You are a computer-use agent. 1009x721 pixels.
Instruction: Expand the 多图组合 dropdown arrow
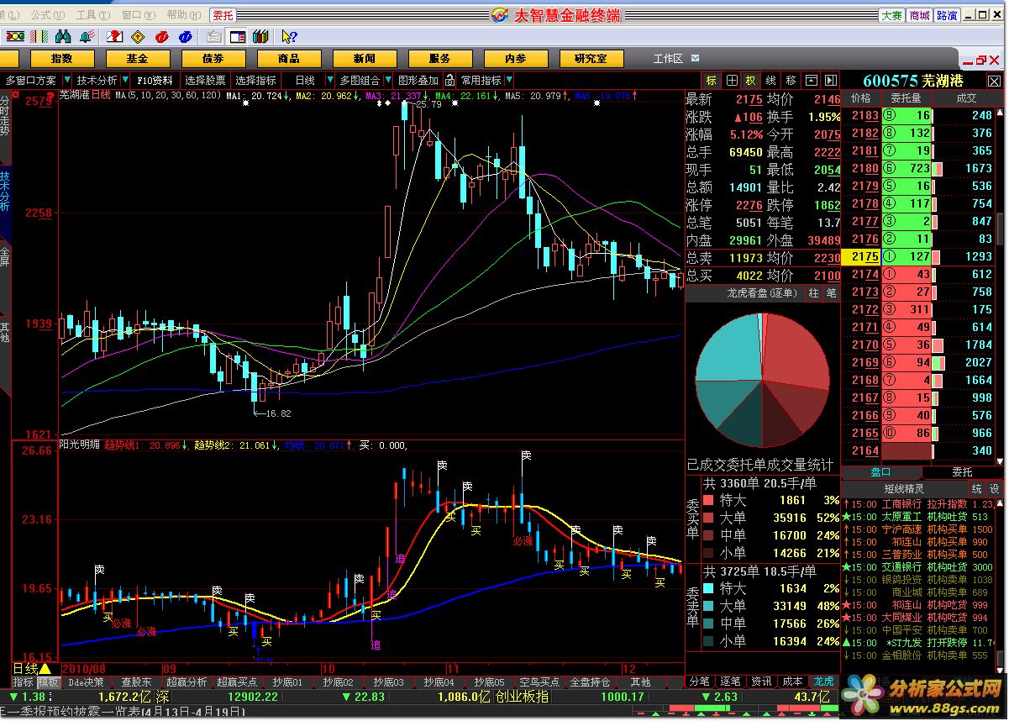pyautogui.click(x=387, y=80)
